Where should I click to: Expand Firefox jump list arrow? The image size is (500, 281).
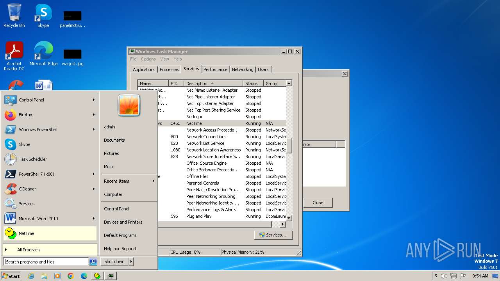94,115
